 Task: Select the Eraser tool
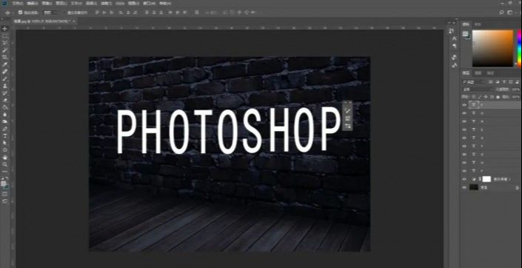[x=4, y=100]
